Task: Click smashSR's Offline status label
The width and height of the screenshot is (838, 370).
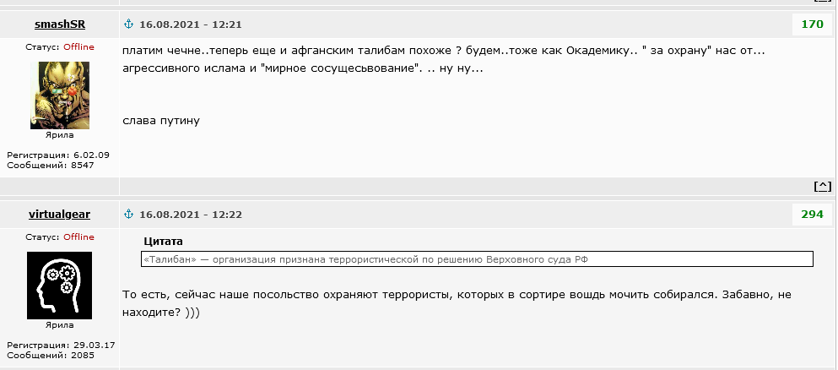Action: point(78,47)
